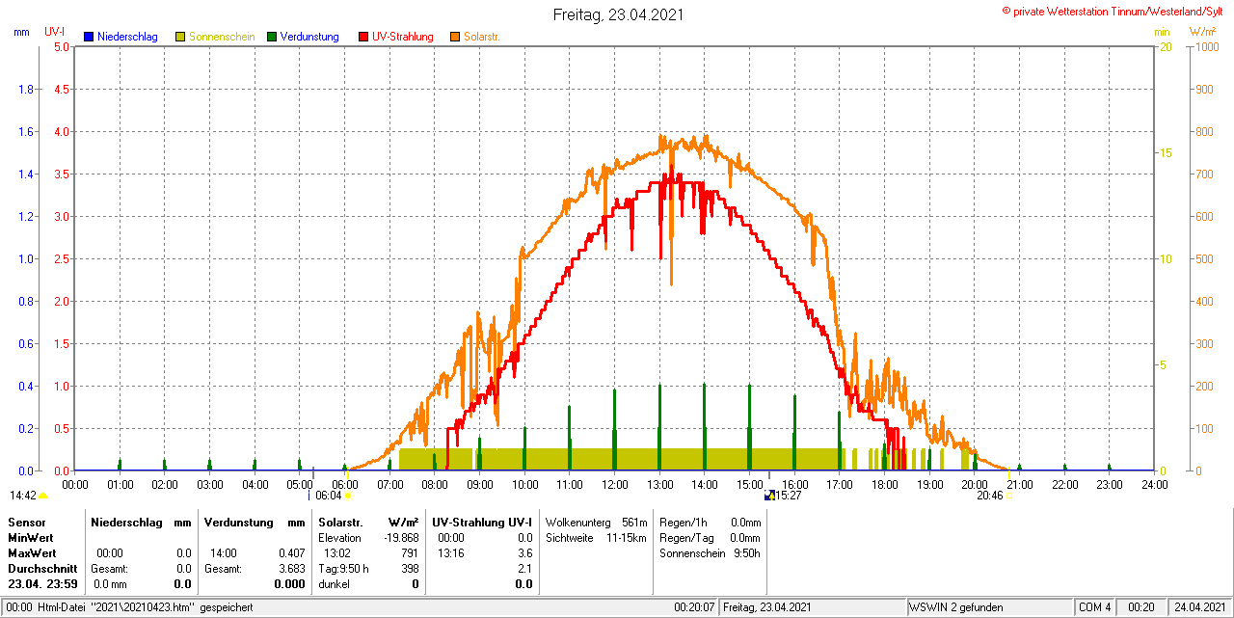The image size is (1234, 618).
Task: Click the MinWert row label
Action: tap(33, 537)
